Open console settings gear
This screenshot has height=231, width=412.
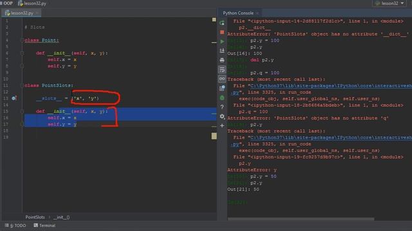(222, 116)
